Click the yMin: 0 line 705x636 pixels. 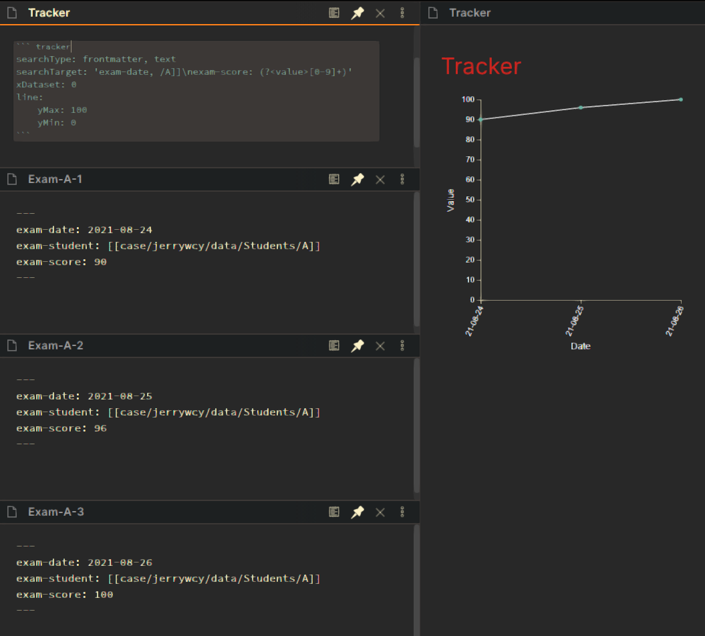pos(57,123)
